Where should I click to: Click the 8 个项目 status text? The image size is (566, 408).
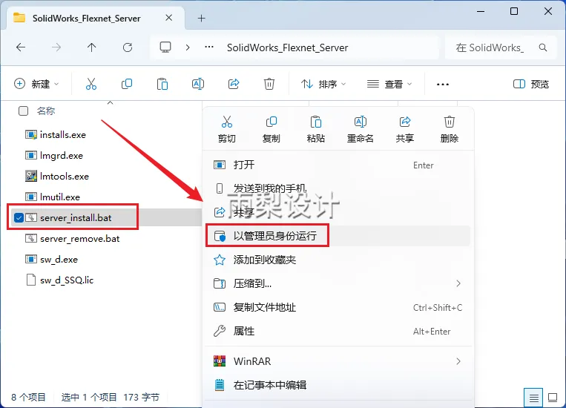point(28,398)
